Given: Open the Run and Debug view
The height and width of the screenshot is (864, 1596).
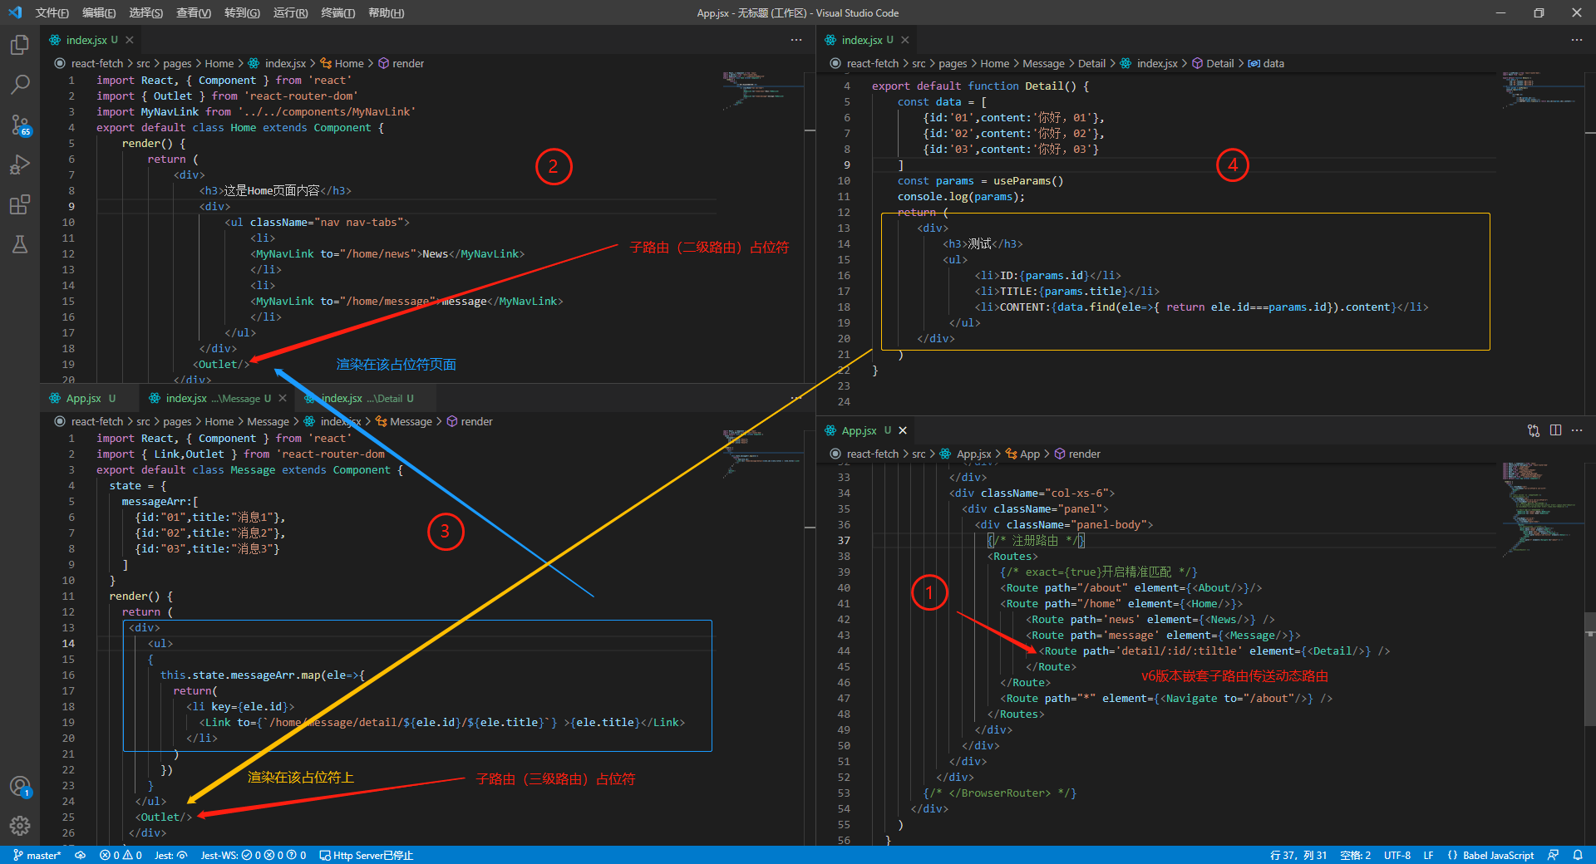Looking at the screenshot, I should (x=20, y=164).
